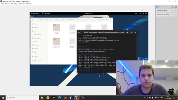
Task: Select the 'image' bookmark in Files sidebar
Action: click(39, 56)
